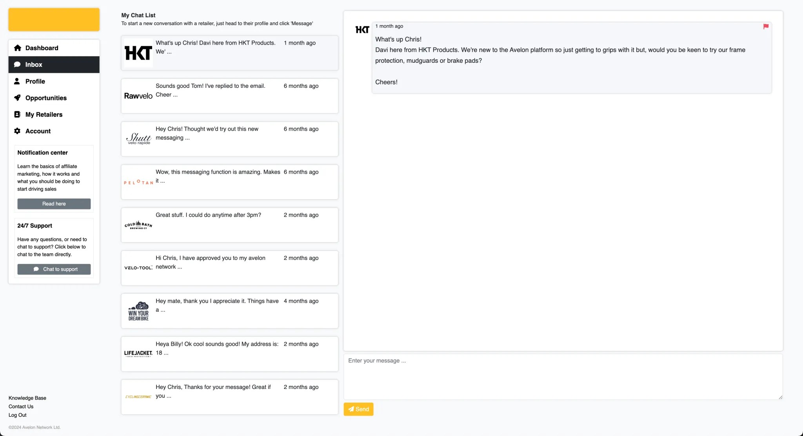Open the Knowledge Base link
Viewport: 803px width, 436px height.
point(27,398)
